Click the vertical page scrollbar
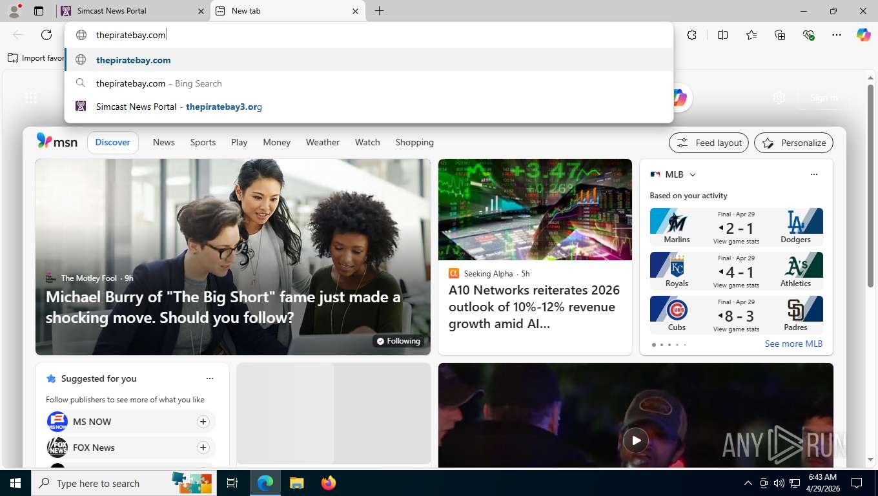Screen dimensions: 878x496 tap(870, 186)
